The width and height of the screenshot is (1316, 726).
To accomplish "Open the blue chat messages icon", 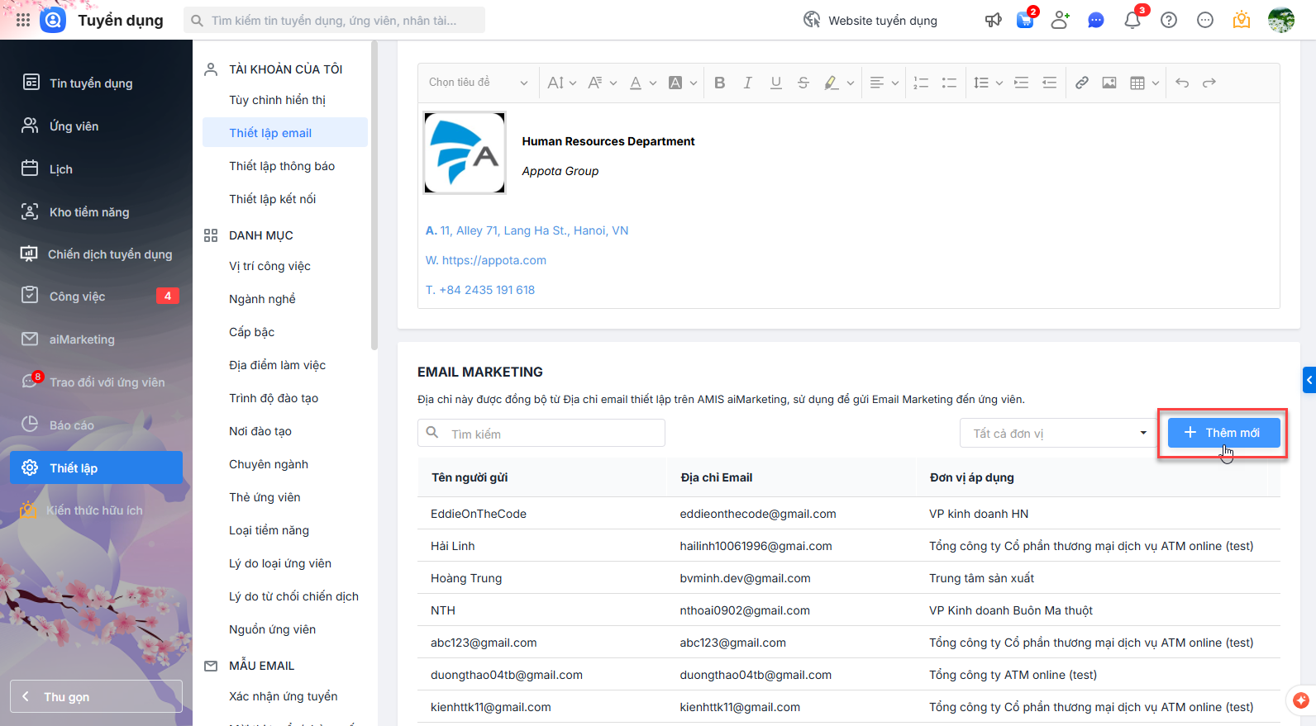I will (1096, 21).
